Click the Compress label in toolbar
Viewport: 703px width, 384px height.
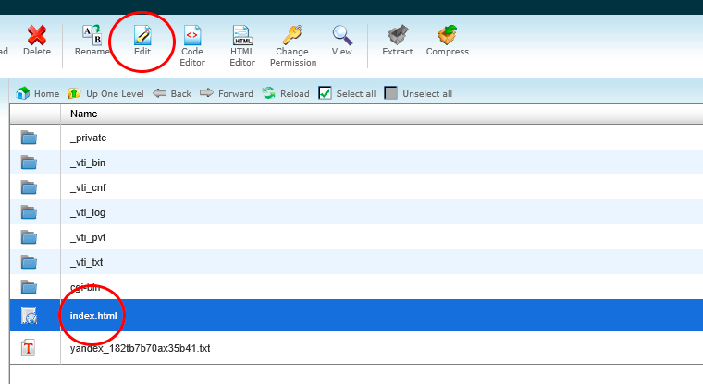448,52
